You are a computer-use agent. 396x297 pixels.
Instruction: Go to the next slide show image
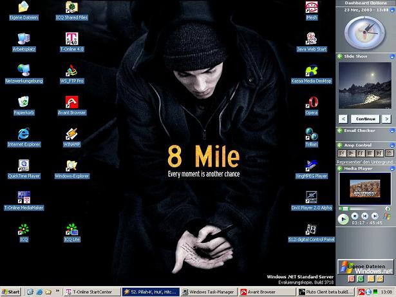click(x=386, y=119)
